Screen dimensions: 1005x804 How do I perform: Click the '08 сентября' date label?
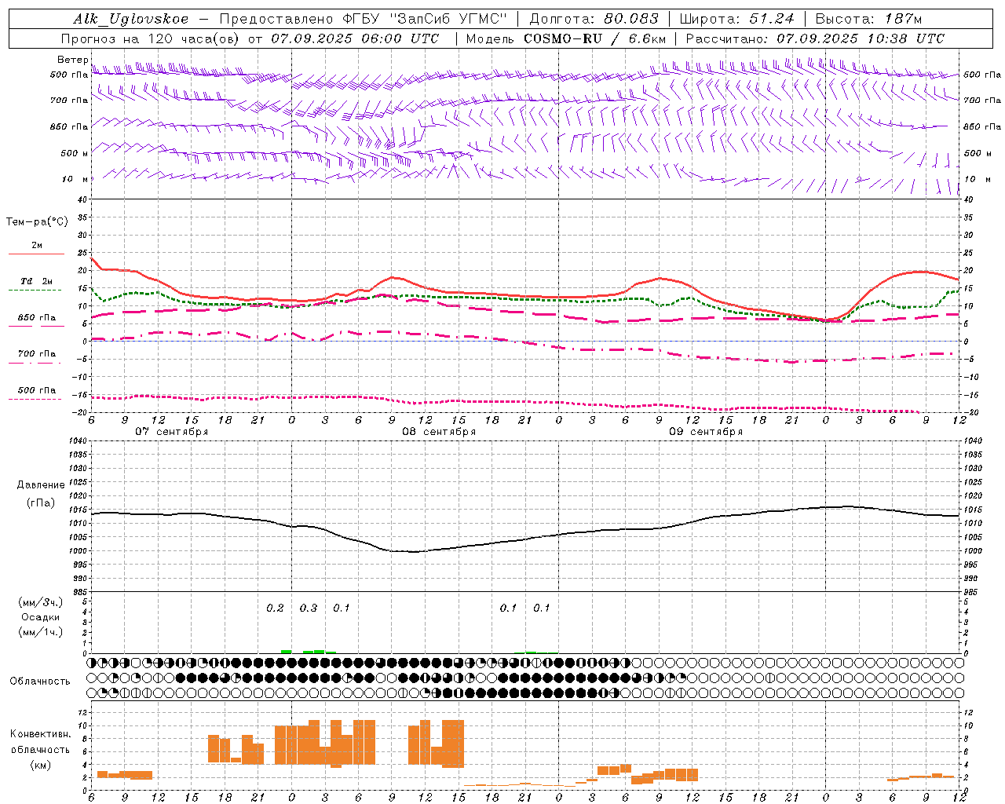coord(439,432)
